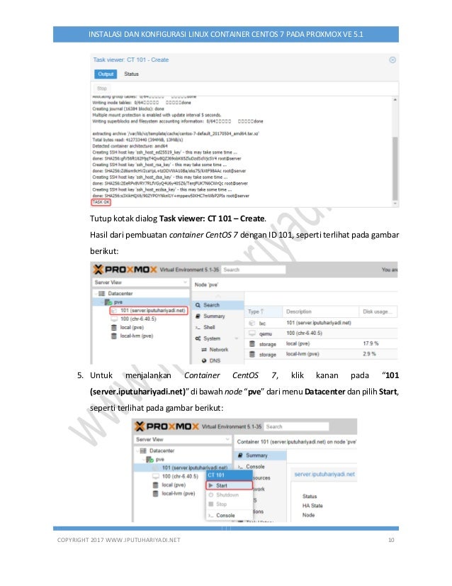Select local-lvm (pve) storage icon in Node 'pve' tree
The image size is (452, 586).
click(114, 336)
